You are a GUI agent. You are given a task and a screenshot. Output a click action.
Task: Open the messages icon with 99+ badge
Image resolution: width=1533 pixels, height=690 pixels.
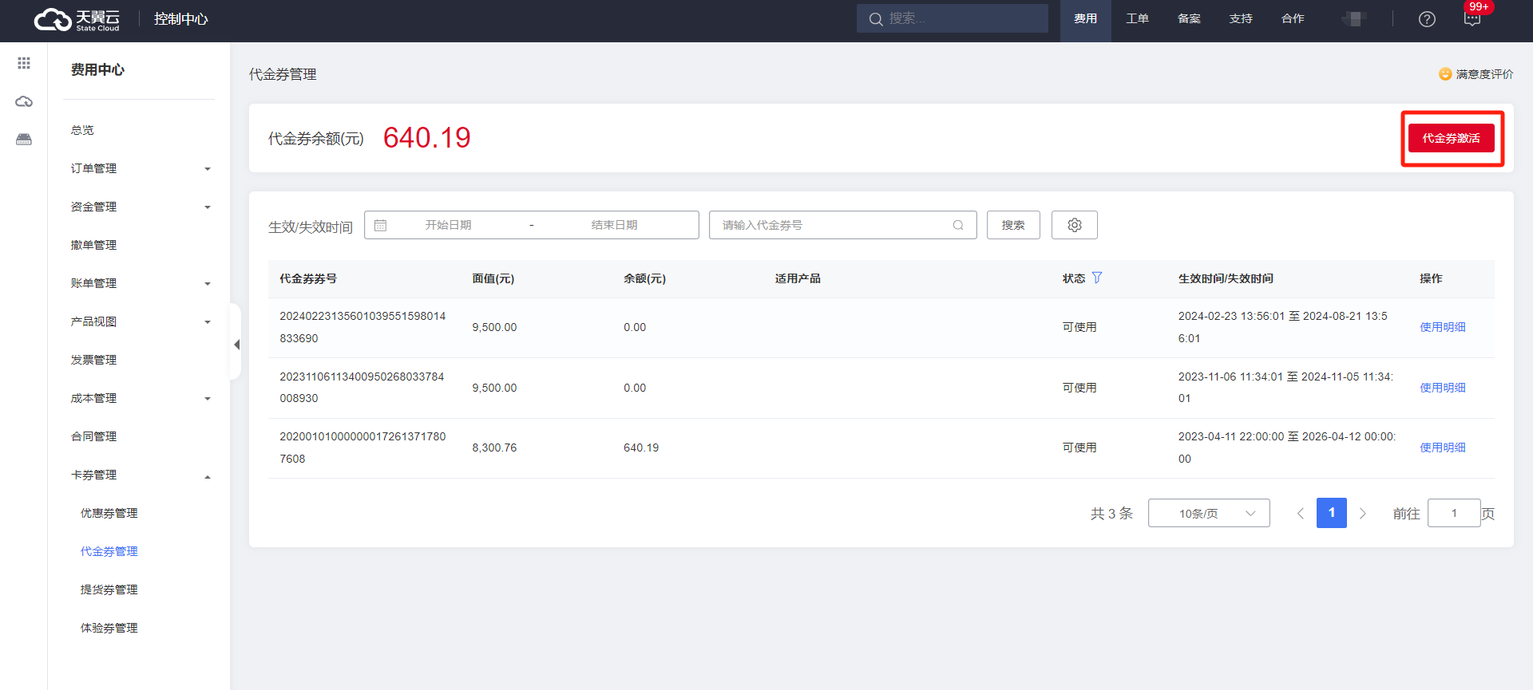click(x=1472, y=19)
